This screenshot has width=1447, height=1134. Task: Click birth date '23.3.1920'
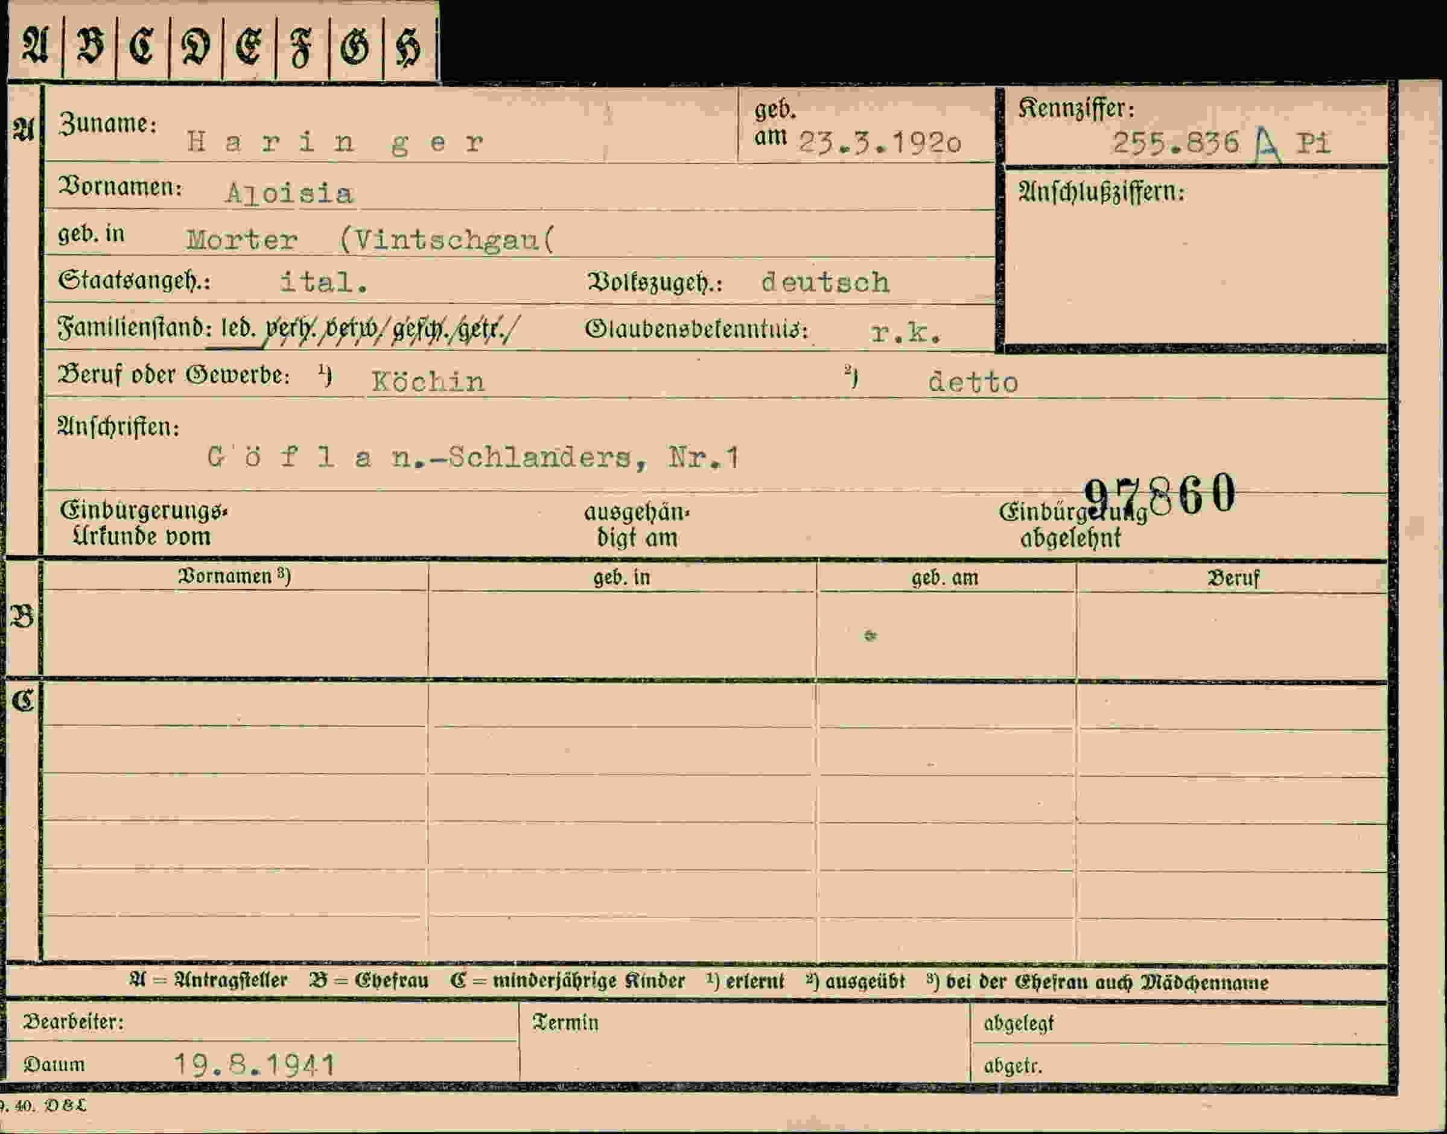coord(880,142)
